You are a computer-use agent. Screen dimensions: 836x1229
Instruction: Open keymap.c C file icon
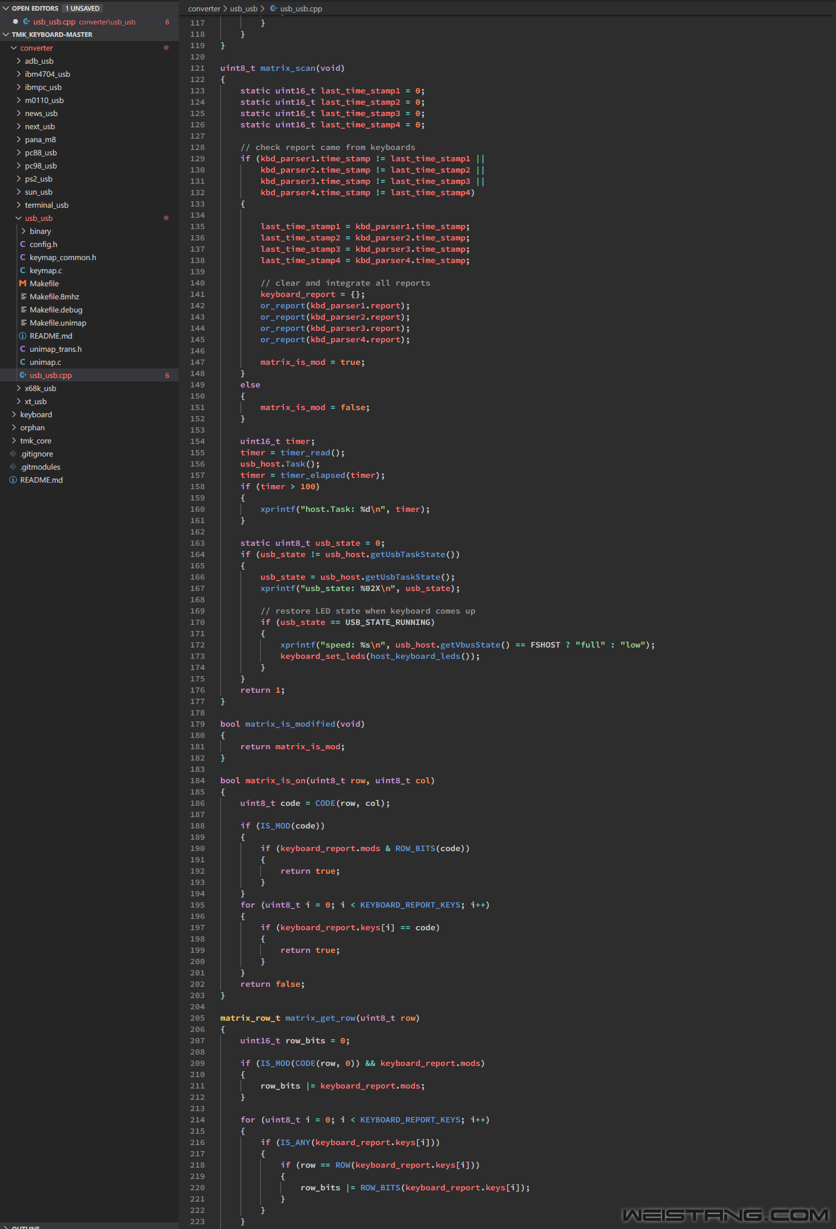tap(23, 270)
